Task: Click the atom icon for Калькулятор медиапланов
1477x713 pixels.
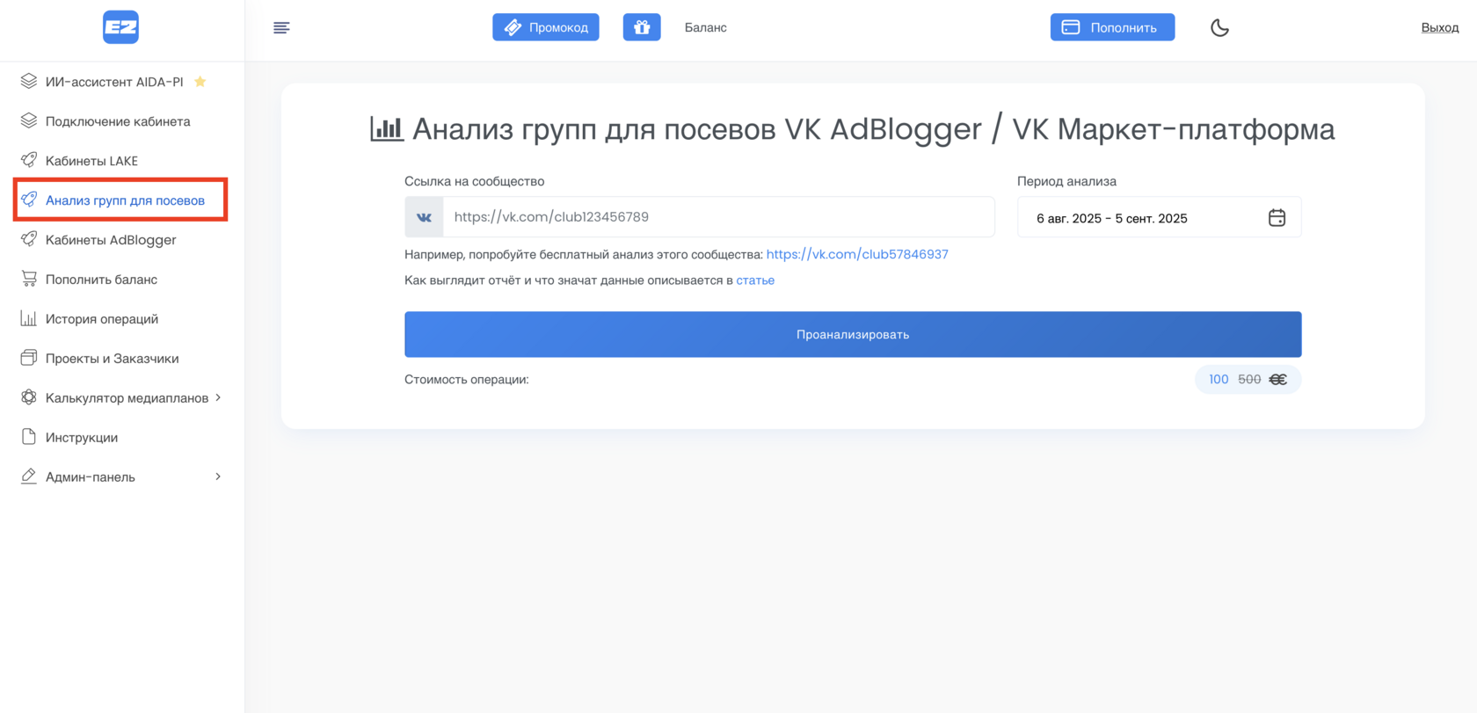Action: 29,397
